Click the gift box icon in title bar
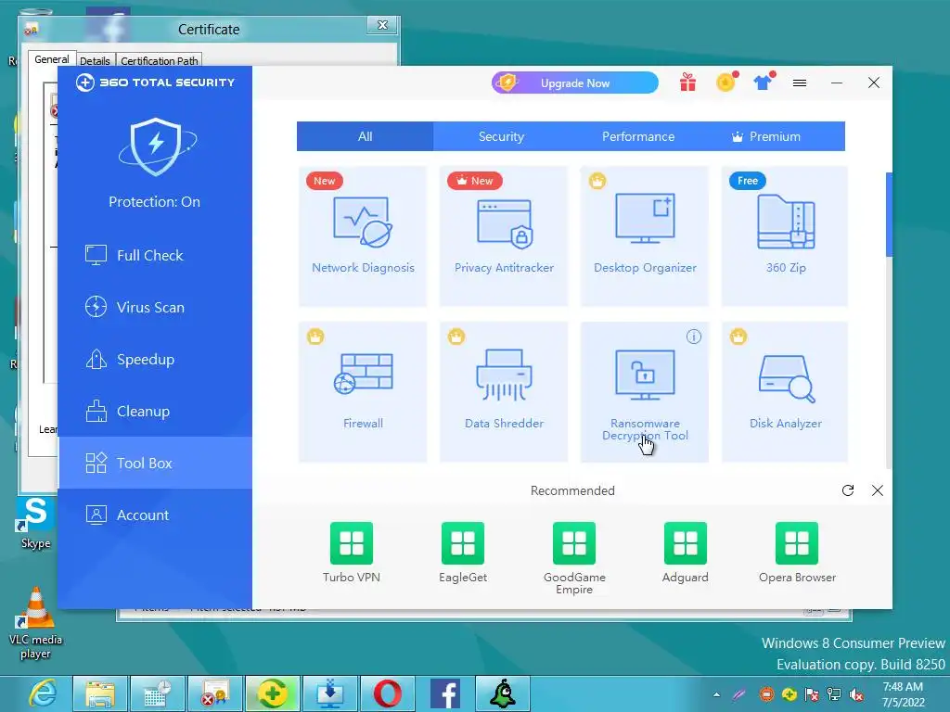Screen dimensions: 950x712 tap(687, 83)
